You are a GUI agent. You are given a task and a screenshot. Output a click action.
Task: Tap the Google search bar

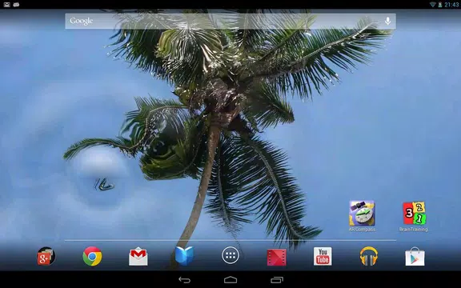[230, 21]
